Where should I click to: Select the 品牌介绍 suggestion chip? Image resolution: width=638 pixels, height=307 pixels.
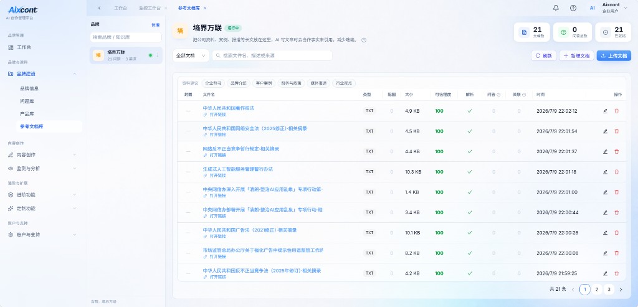point(239,83)
